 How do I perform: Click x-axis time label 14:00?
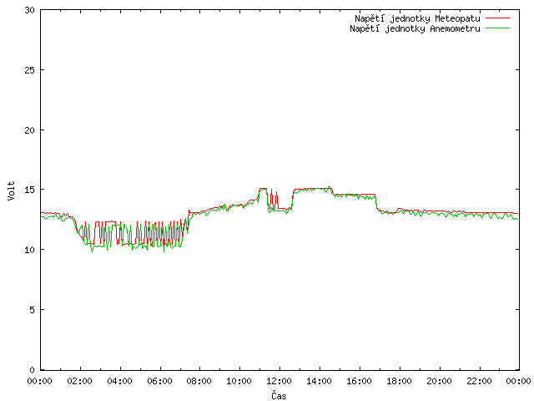pyautogui.click(x=319, y=381)
